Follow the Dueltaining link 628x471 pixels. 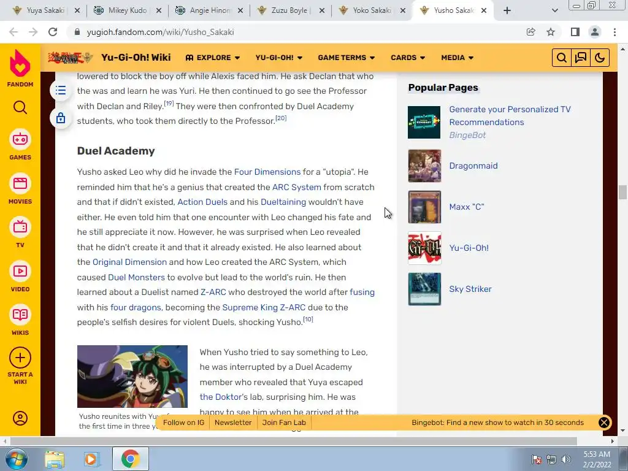click(x=283, y=202)
